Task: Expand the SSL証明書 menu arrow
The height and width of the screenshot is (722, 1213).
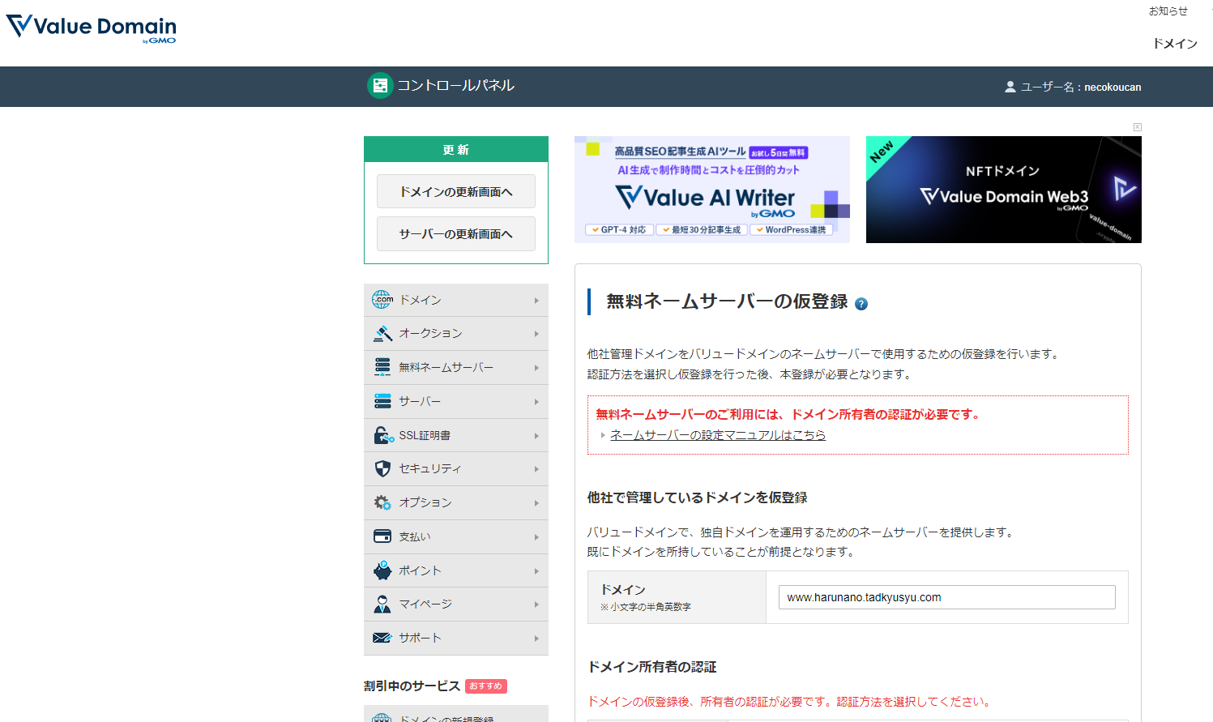Action: point(536,436)
